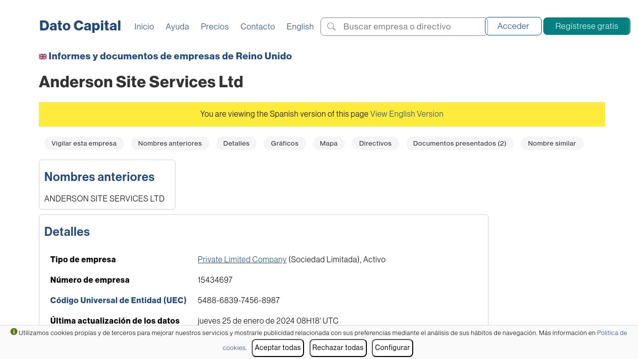Click the Número de empresa label
Screen dimensions: 638x359
pyautogui.click(x=90, y=280)
